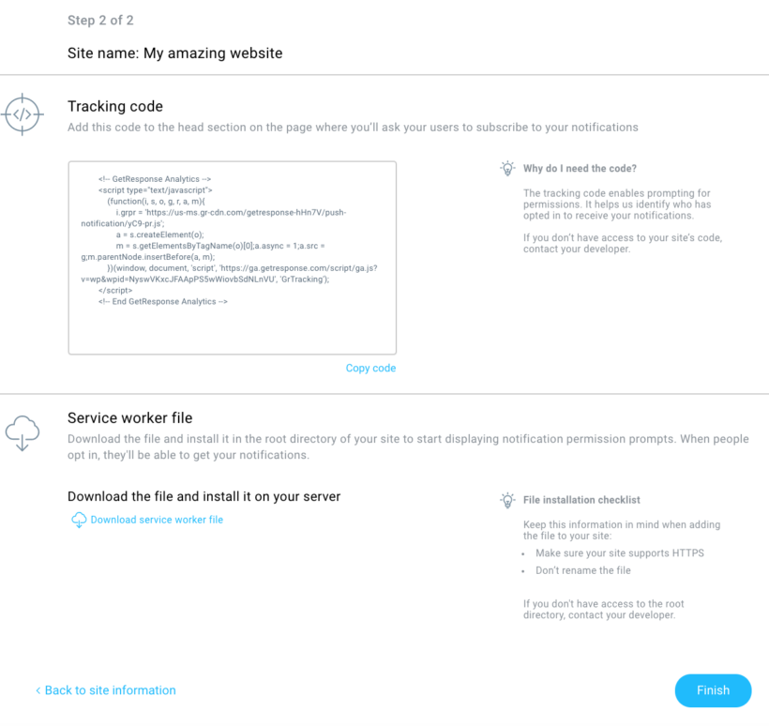Click the 'Step 2 of 2' label

[x=100, y=20]
